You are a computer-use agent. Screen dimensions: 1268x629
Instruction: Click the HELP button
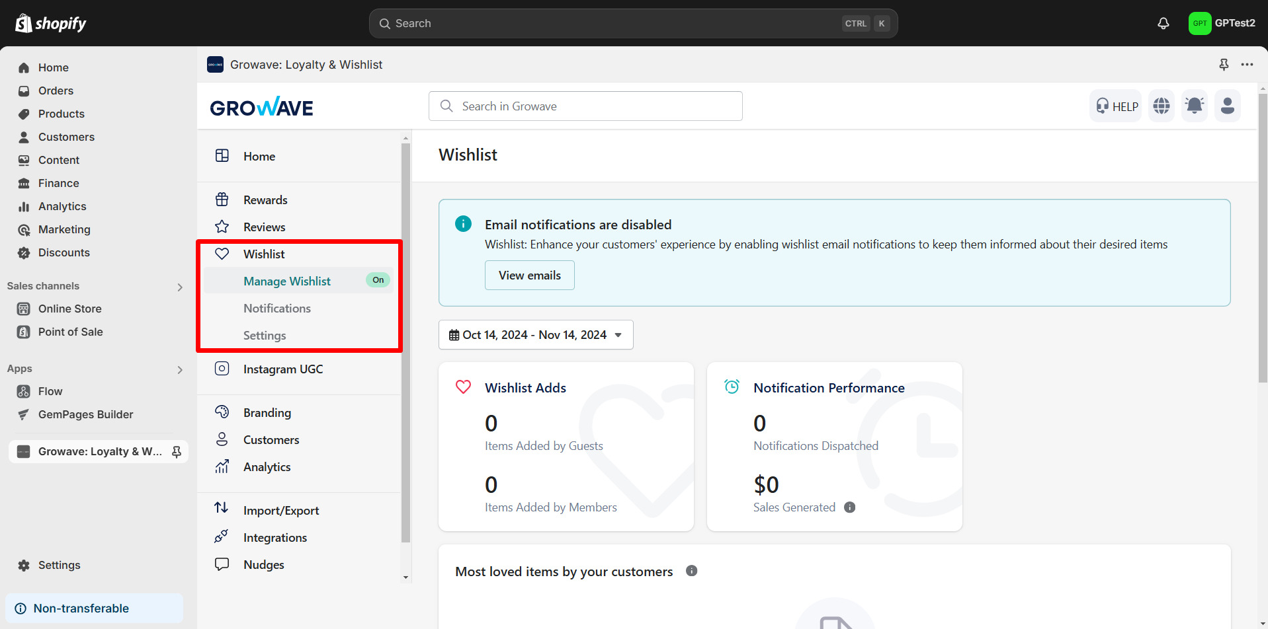tap(1116, 106)
